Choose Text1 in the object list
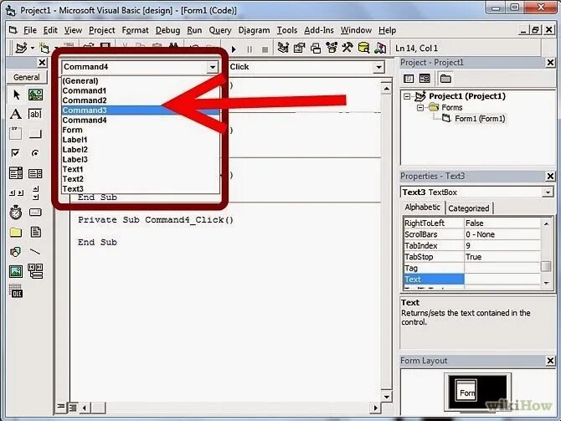Image resolution: width=561 pixels, height=421 pixels. click(141, 169)
